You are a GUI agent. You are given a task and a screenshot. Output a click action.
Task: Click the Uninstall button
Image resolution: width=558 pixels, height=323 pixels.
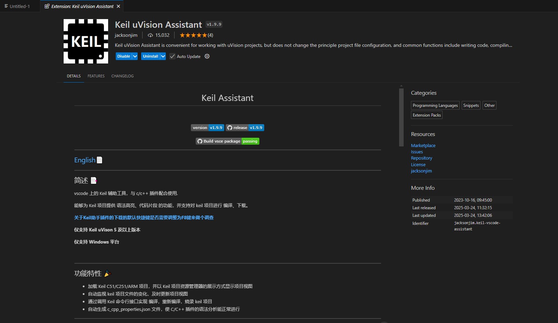coord(151,56)
